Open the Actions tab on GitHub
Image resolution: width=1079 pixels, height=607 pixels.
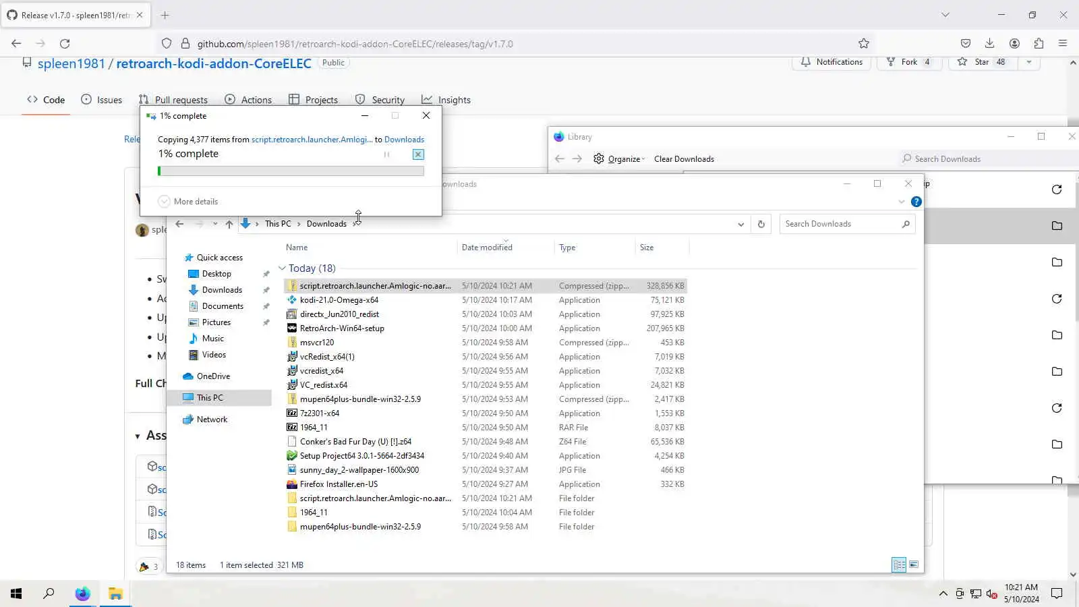coord(248,100)
